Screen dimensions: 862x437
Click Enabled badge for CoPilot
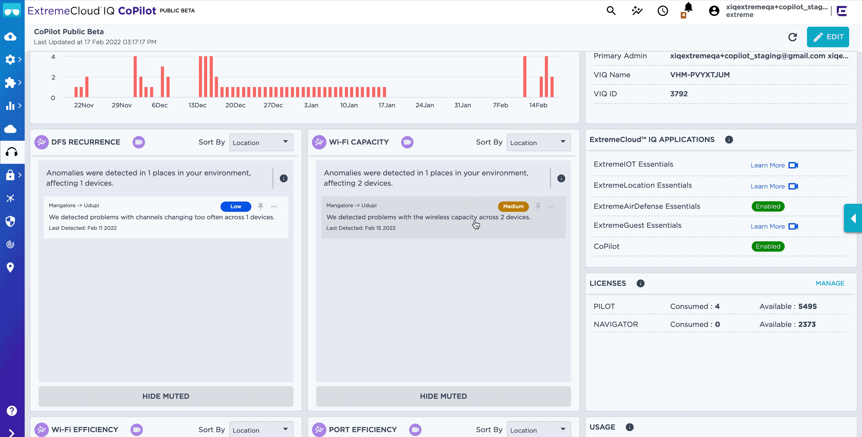point(768,246)
